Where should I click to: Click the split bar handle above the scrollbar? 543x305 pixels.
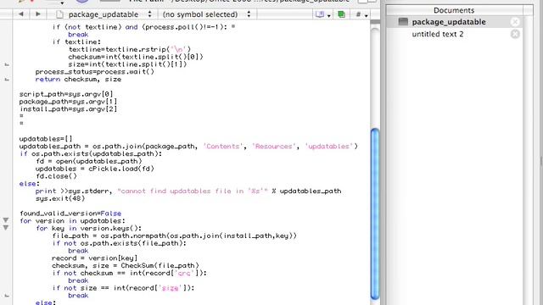tap(375, 22)
